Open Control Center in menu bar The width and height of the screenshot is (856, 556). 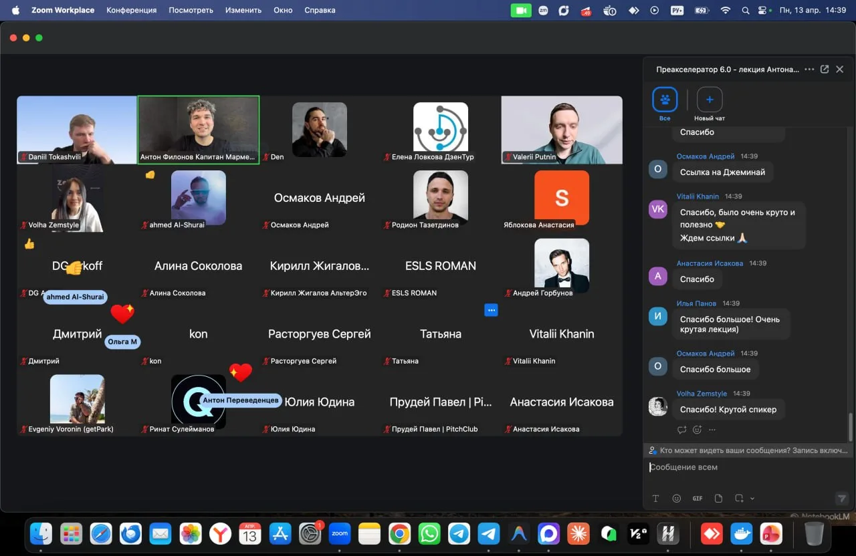(762, 10)
